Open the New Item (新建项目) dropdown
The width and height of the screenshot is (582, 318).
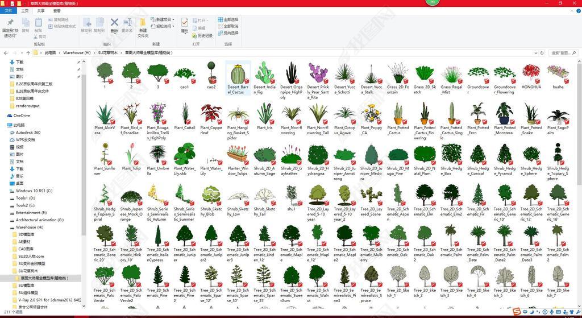164,19
